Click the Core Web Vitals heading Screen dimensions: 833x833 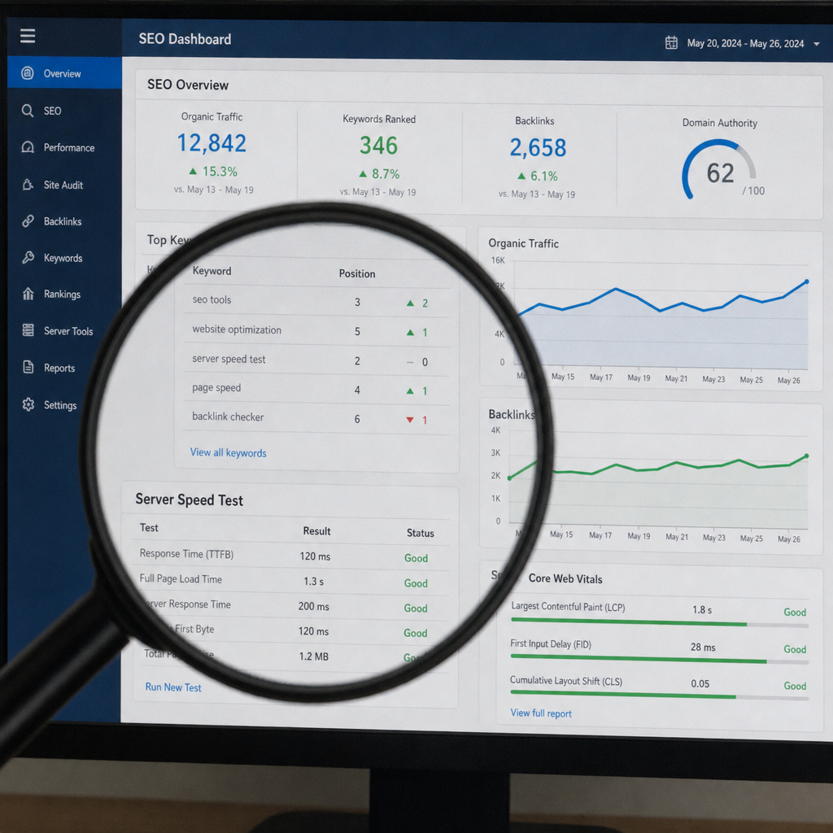(565, 578)
